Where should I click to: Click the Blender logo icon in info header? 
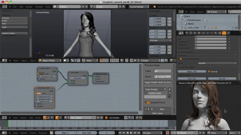[154, 7]
